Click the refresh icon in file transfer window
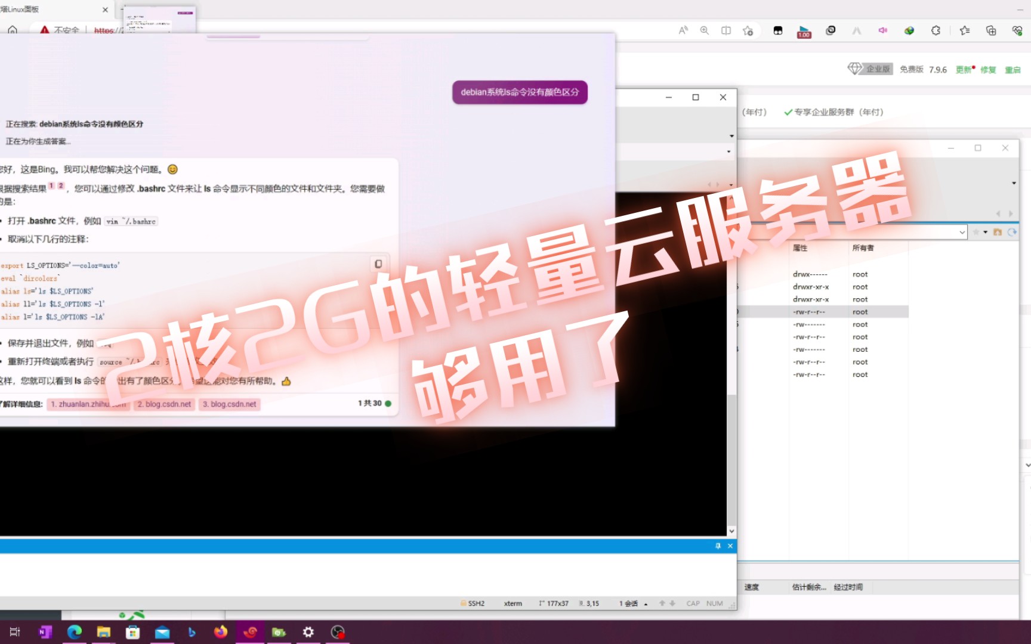The image size is (1031, 644). 1012,232
